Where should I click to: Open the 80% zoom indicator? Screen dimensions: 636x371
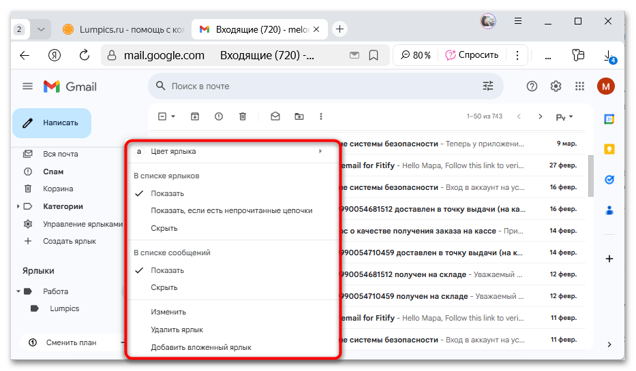[x=416, y=55]
